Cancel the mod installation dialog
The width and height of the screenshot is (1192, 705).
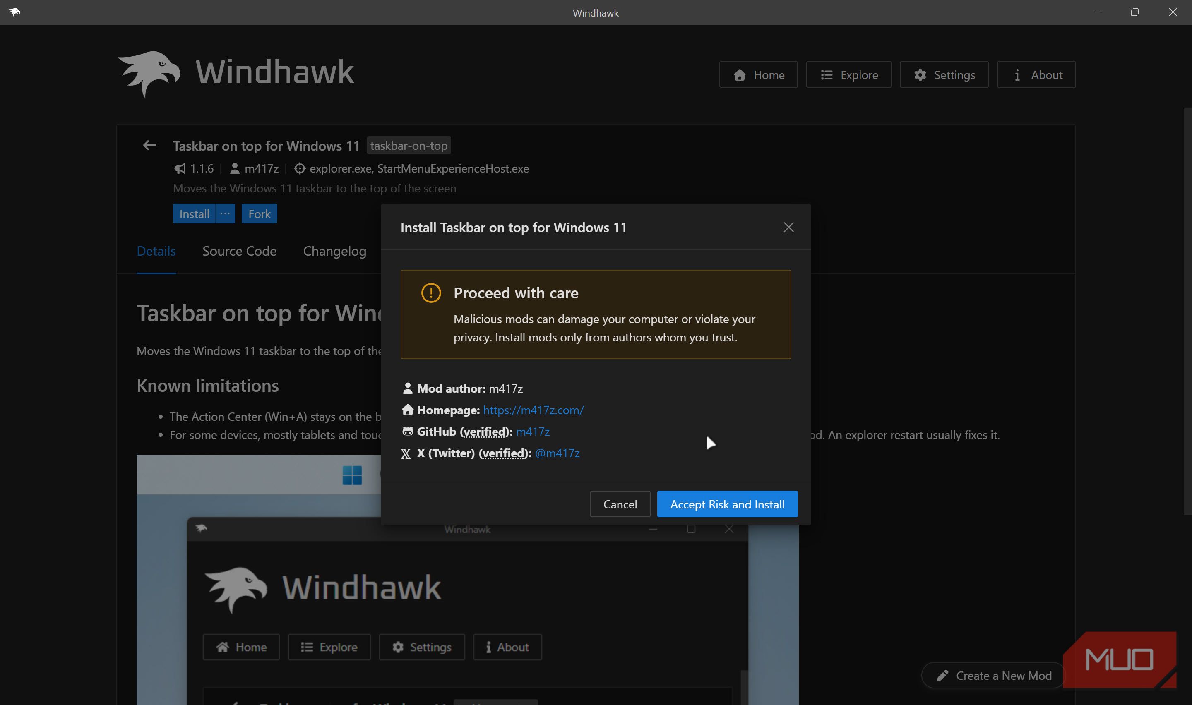pyautogui.click(x=620, y=504)
